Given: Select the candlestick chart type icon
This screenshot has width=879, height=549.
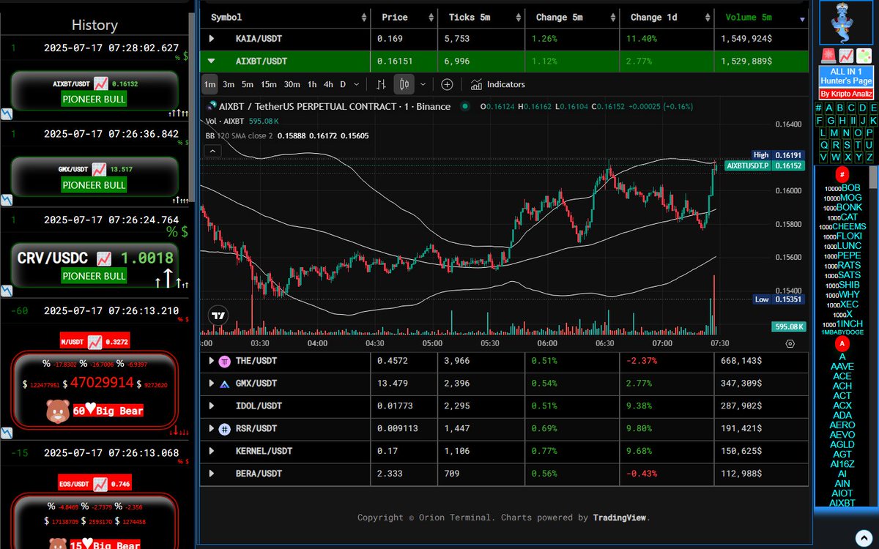Looking at the screenshot, I should [404, 84].
